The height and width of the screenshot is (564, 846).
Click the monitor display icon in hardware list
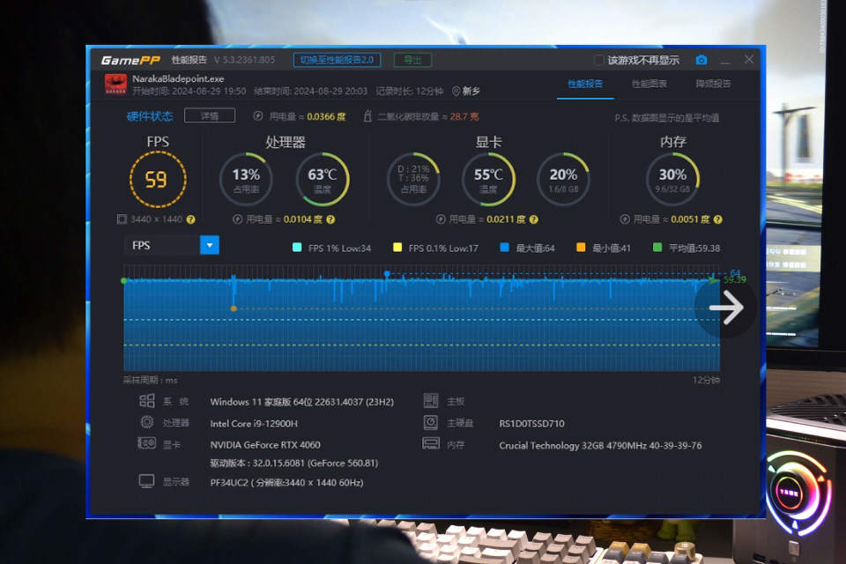147,481
